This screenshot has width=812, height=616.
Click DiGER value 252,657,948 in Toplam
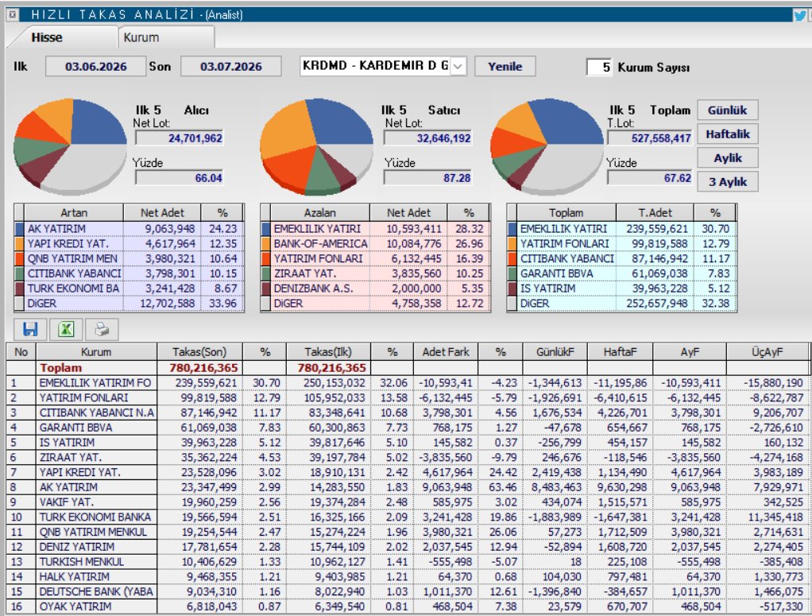click(x=657, y=304)
